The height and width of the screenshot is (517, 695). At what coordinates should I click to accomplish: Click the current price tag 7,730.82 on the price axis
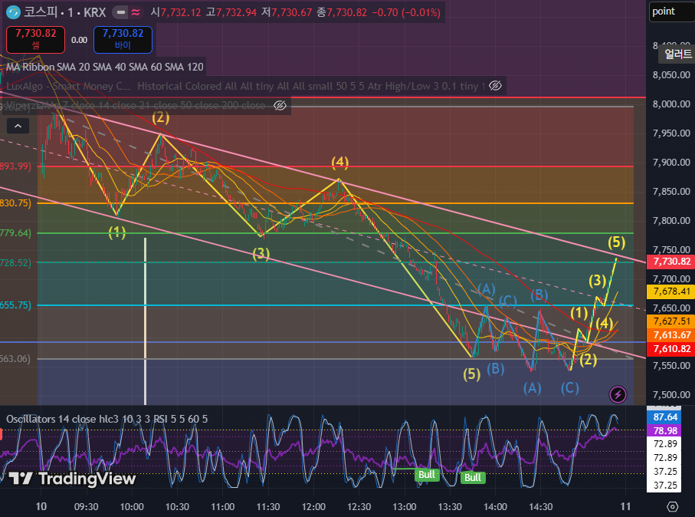pos(671,262)
